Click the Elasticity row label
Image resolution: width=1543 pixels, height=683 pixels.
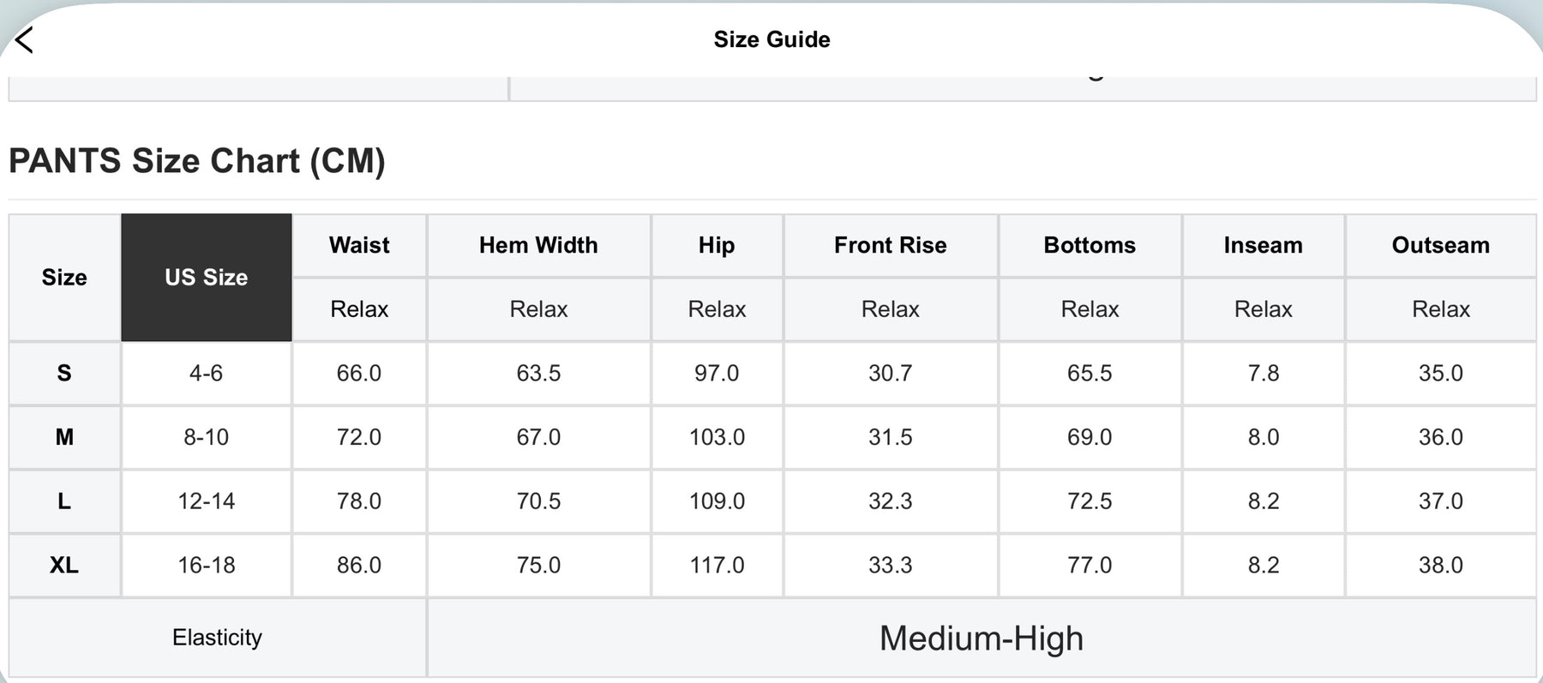(x=217, y=638)
